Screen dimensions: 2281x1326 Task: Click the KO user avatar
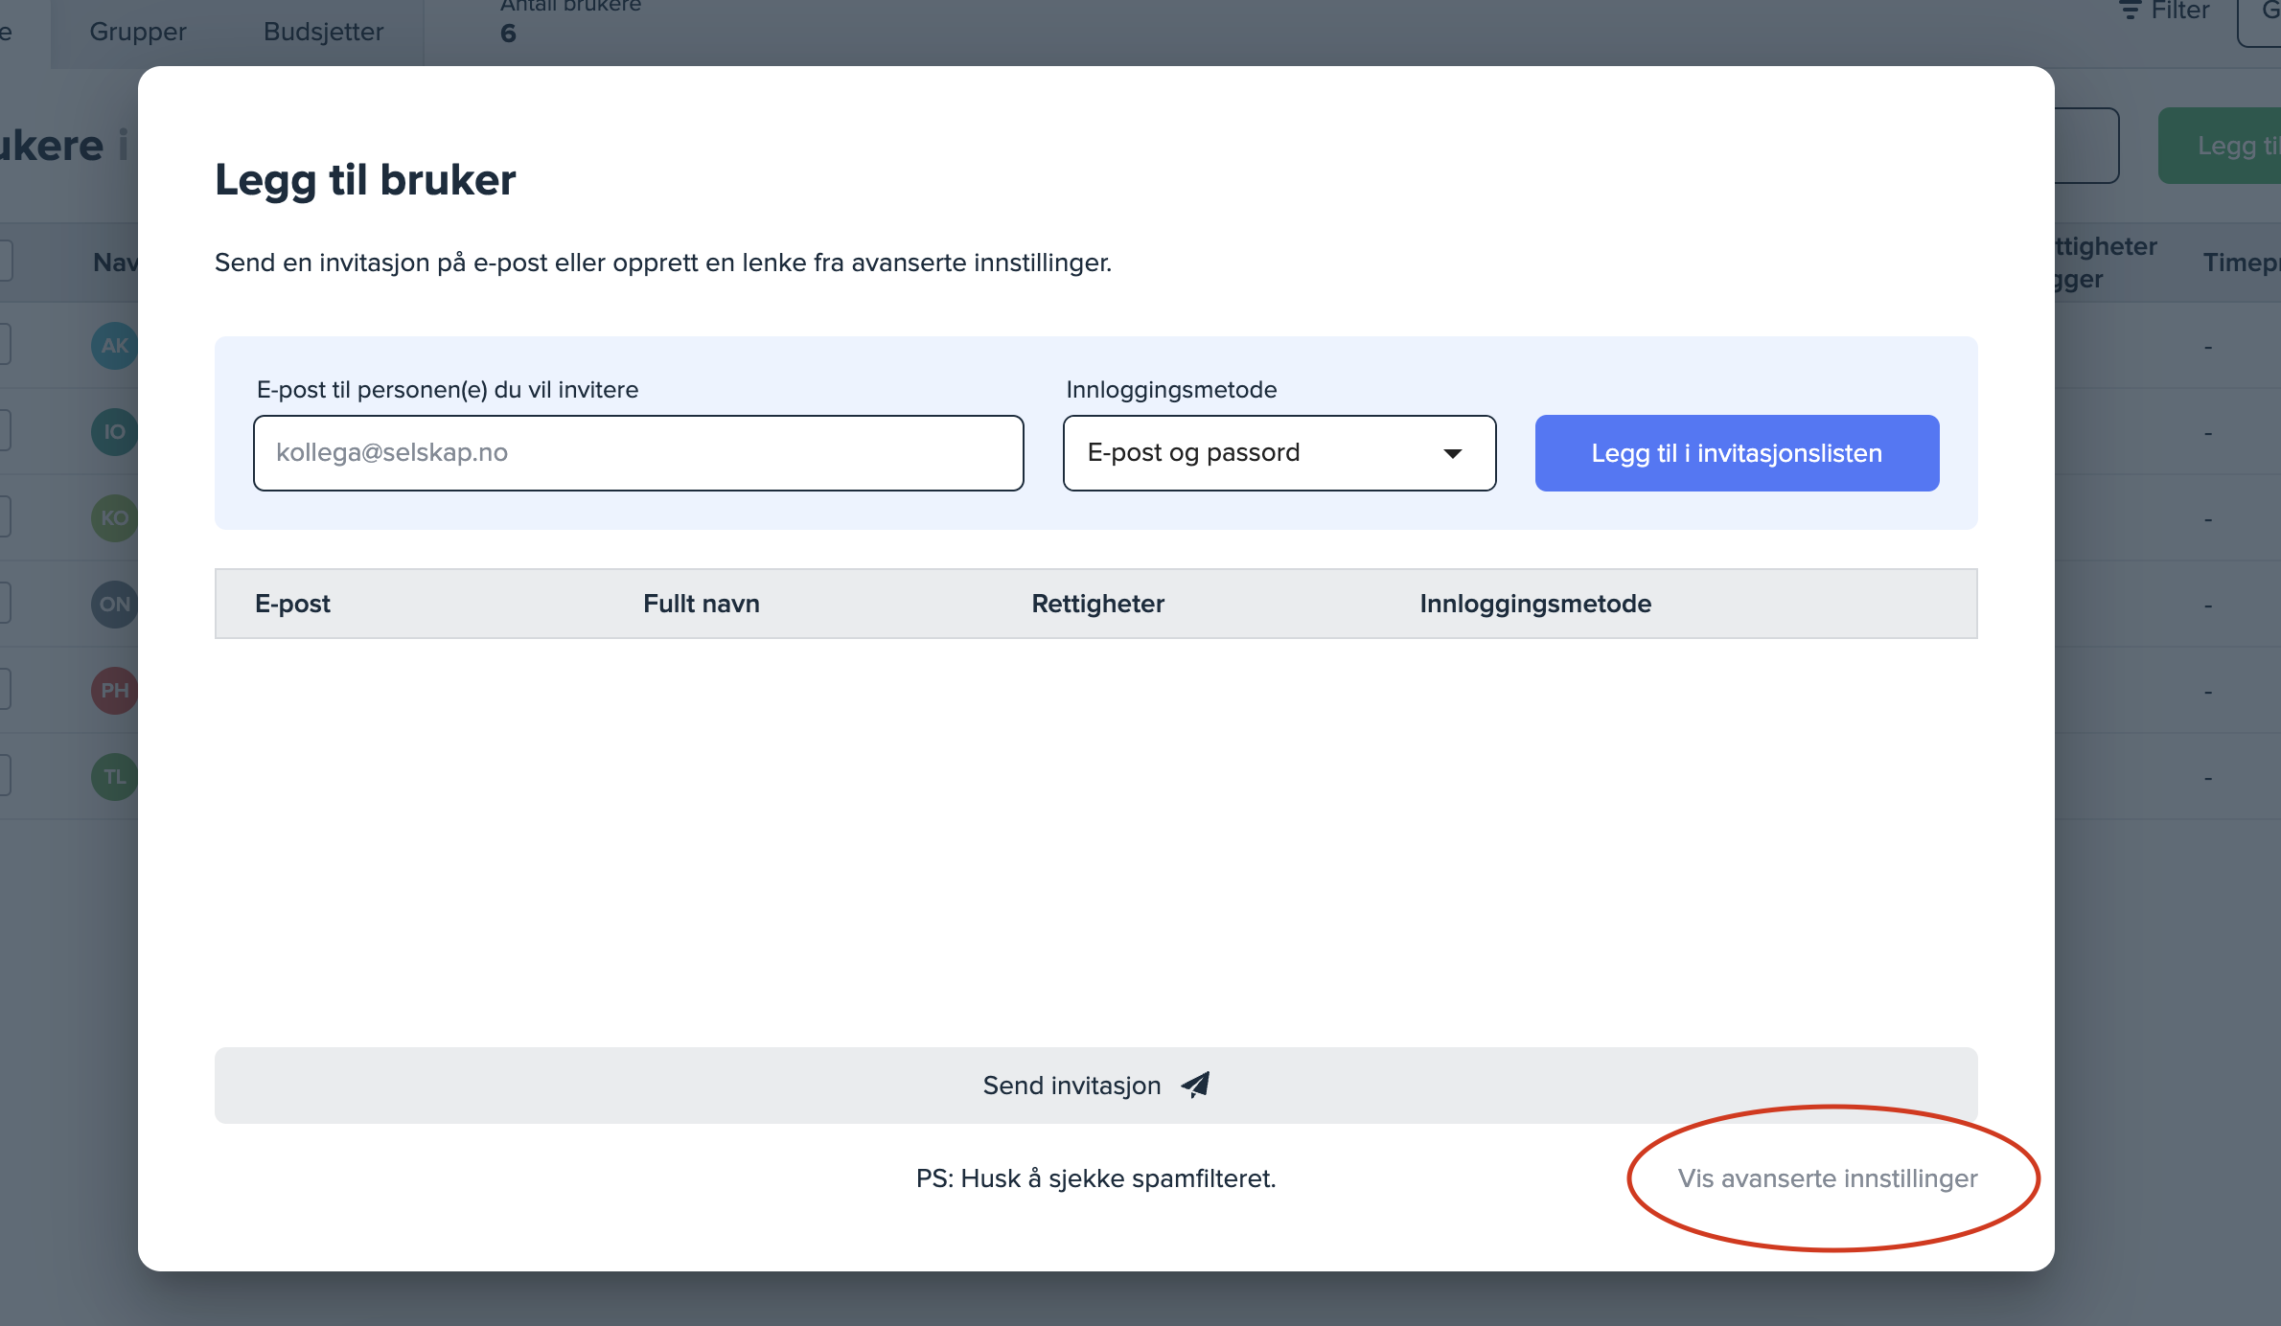coord(114,518)
